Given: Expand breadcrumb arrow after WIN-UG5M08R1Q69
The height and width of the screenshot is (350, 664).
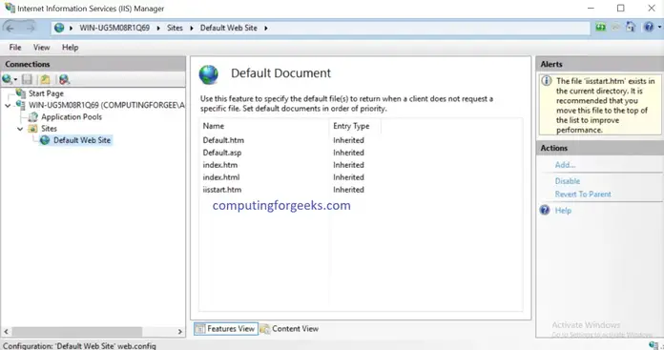Looking at the screenshot, I should (158, 29).
